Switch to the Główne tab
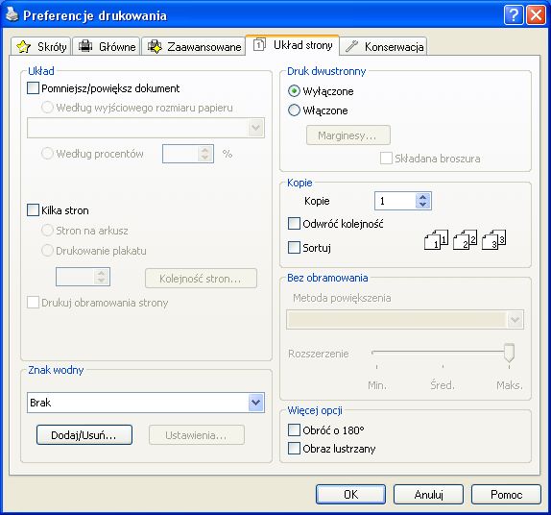 coord(107,46)
